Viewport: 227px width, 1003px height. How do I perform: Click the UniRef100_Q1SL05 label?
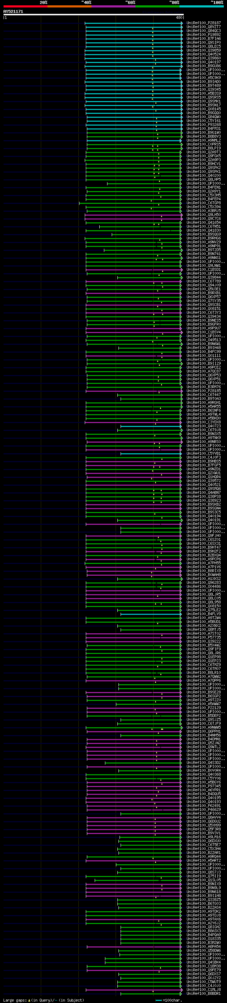coord(204,880)
